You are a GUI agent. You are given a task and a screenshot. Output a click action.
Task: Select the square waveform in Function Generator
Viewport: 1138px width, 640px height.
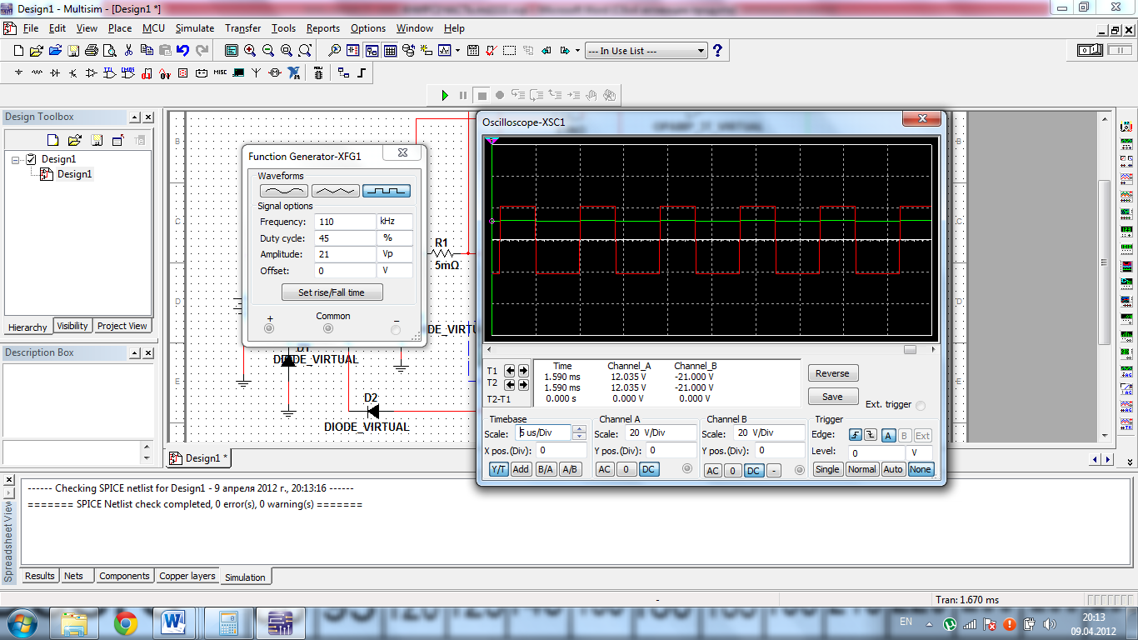[x=387, y=191]
